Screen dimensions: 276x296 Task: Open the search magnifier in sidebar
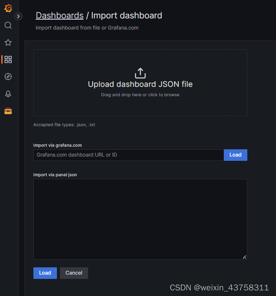point(8,25)
